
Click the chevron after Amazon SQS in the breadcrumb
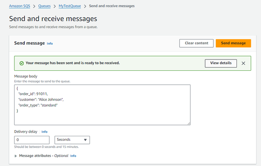coord(34,6)
